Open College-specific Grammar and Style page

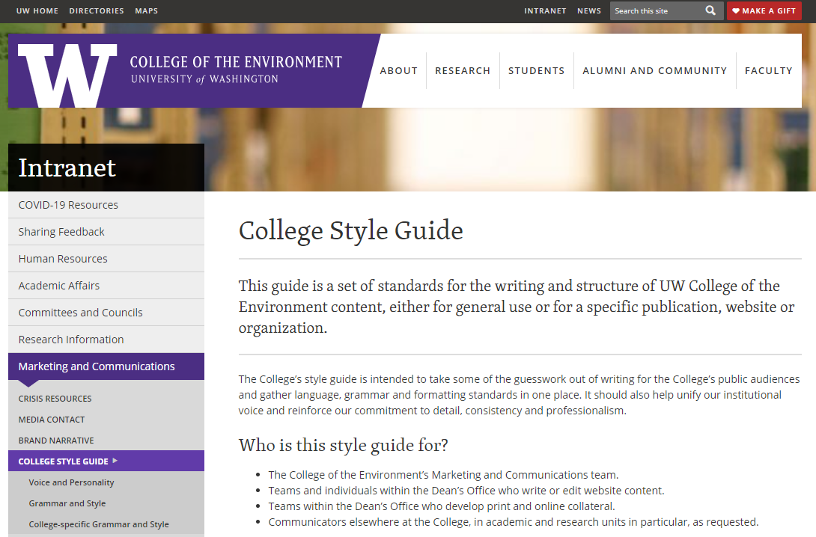click(99, 524)
